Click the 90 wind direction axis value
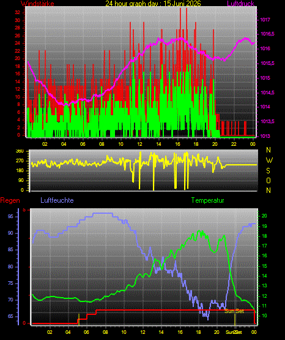 tap(21, 181)
